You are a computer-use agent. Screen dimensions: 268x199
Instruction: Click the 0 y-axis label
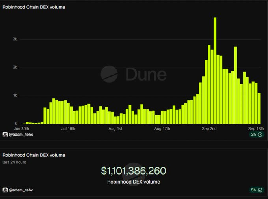coord(16,124)
